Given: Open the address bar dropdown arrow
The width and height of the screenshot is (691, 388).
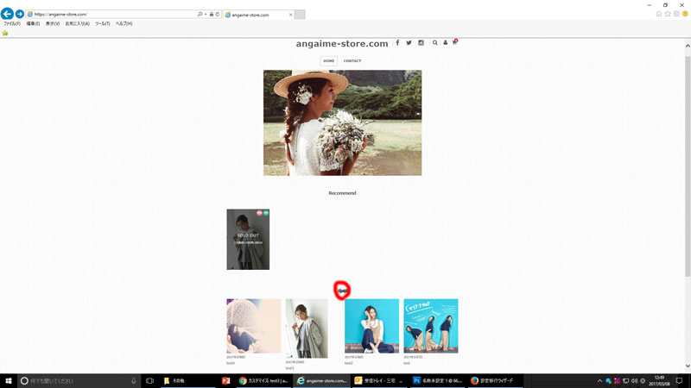Looking at the screenshot, I should tap(206, 14).
